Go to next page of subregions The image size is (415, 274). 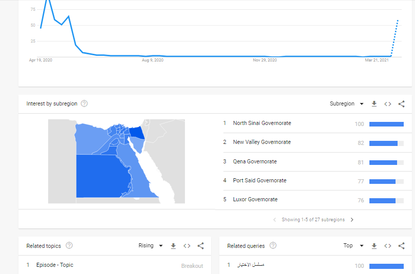click(352, 220)
